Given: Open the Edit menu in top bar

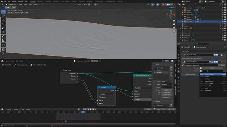Looking at the screenshot, I should click(9, 1).
